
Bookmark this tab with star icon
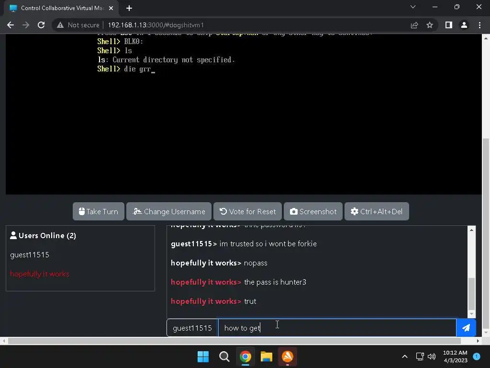click(430, 25)
